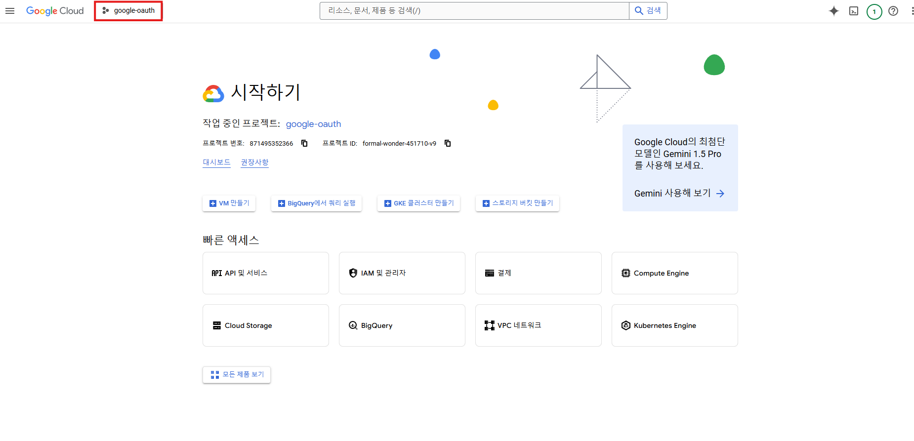914x441 pixels.
Task: Open notifications badge showing 1
Action: click(874, 11)
